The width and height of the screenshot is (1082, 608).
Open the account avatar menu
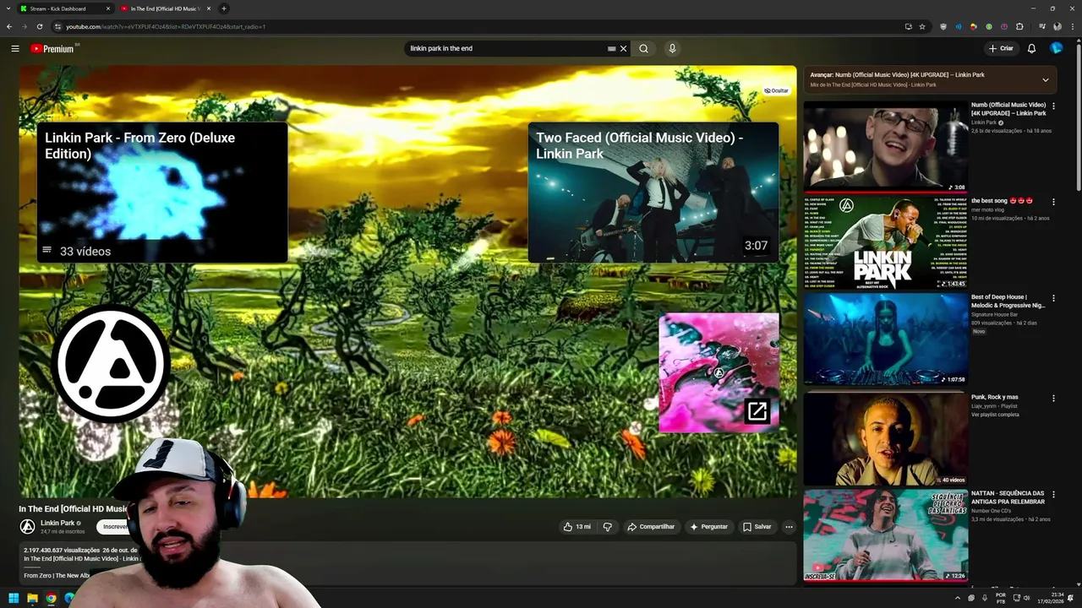[1056, 48]
